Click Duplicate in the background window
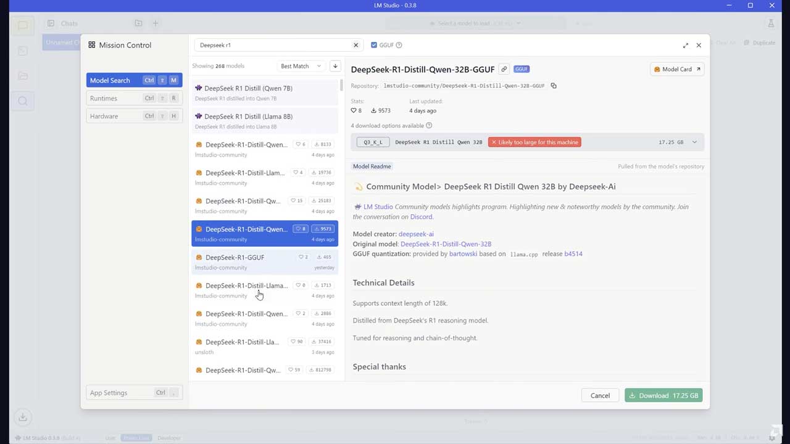 tap(760, 43)
